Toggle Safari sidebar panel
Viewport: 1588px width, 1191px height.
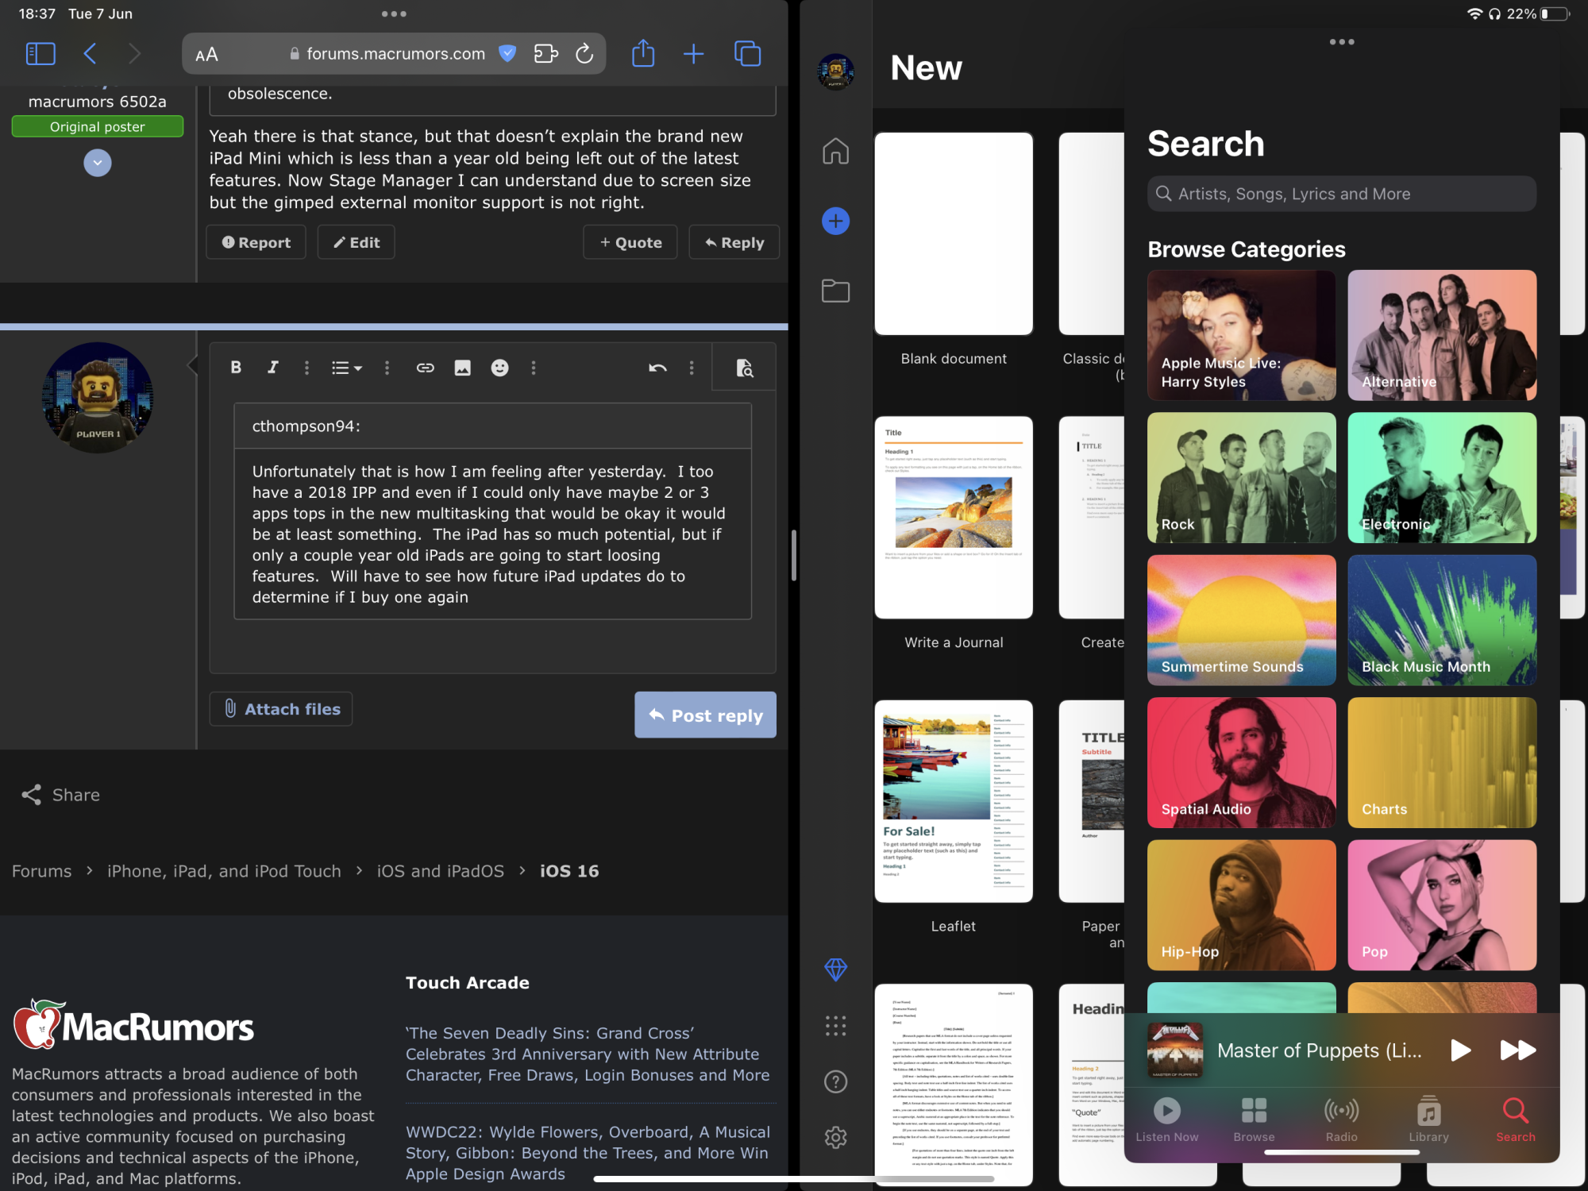40,54
